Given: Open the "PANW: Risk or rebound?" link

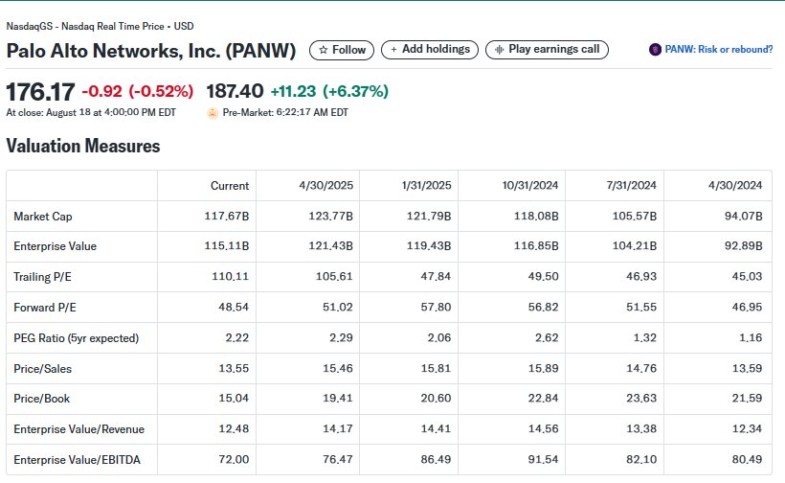Looking at the screenshot, I should (x=719, y=50).
